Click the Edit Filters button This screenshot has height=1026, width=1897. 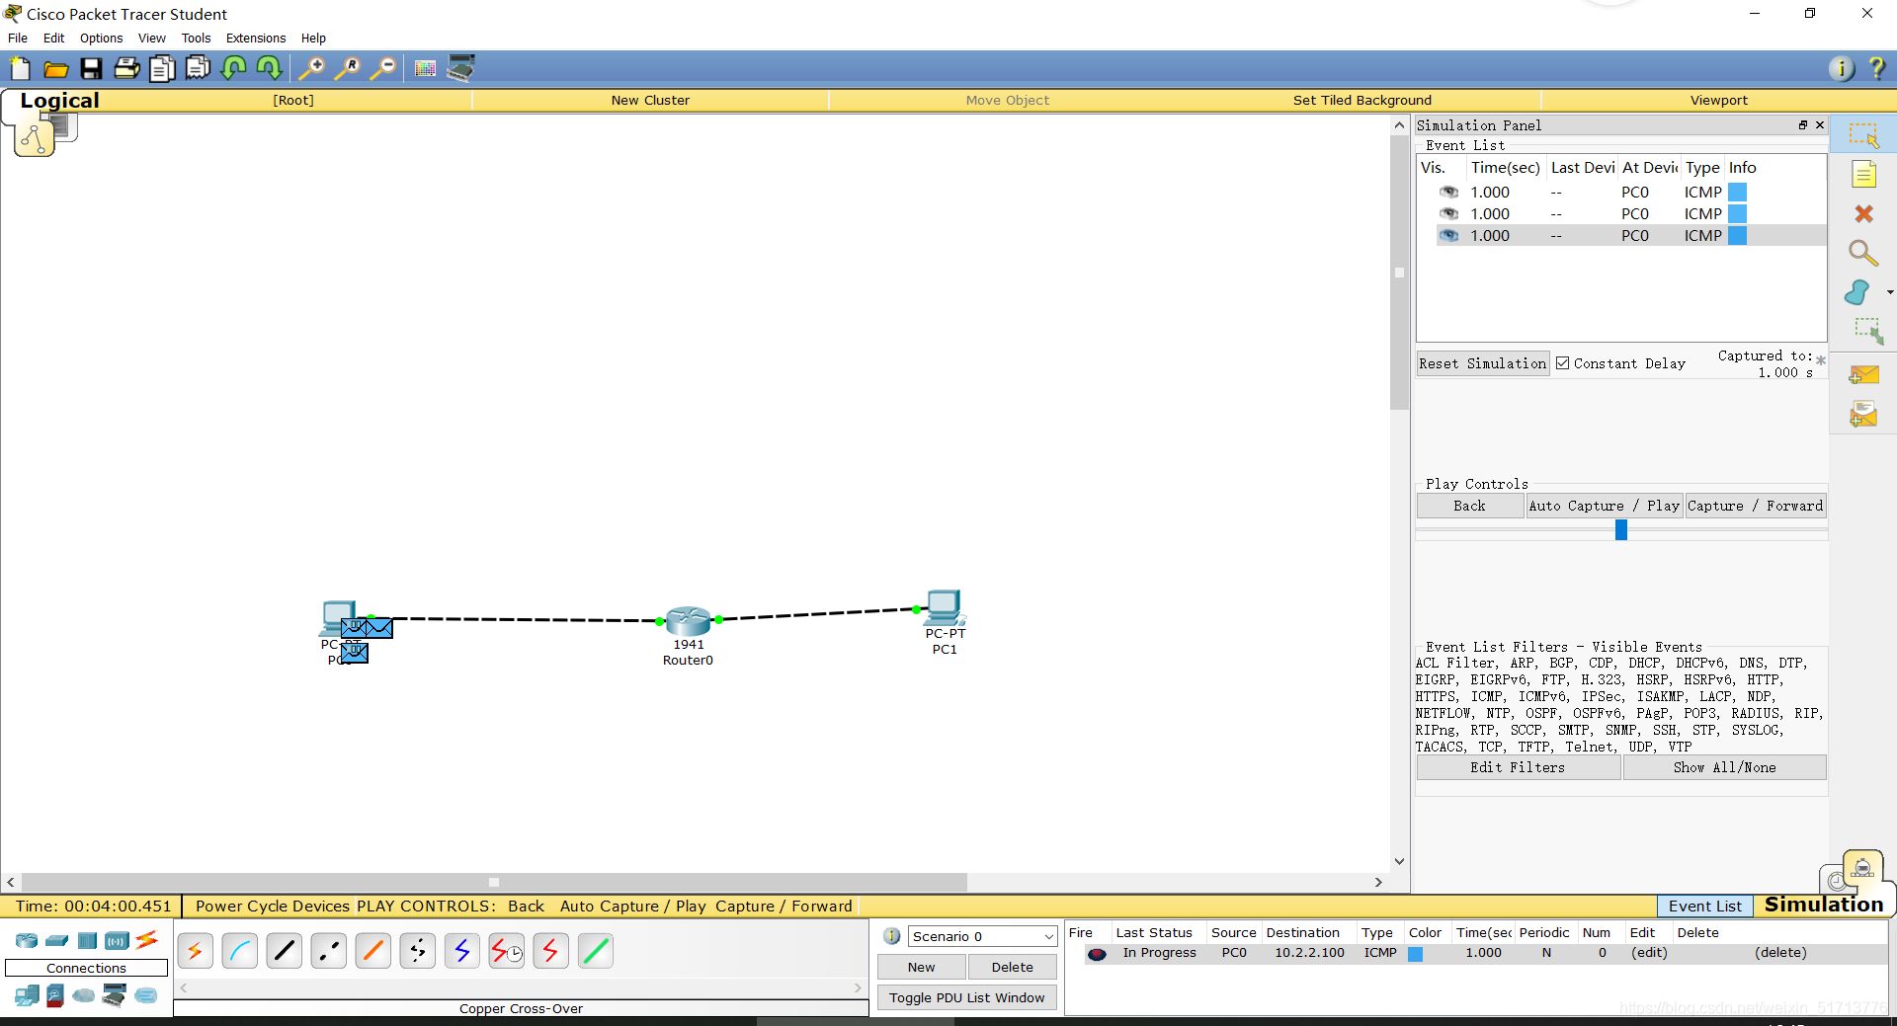click(x=1518, y=767)
